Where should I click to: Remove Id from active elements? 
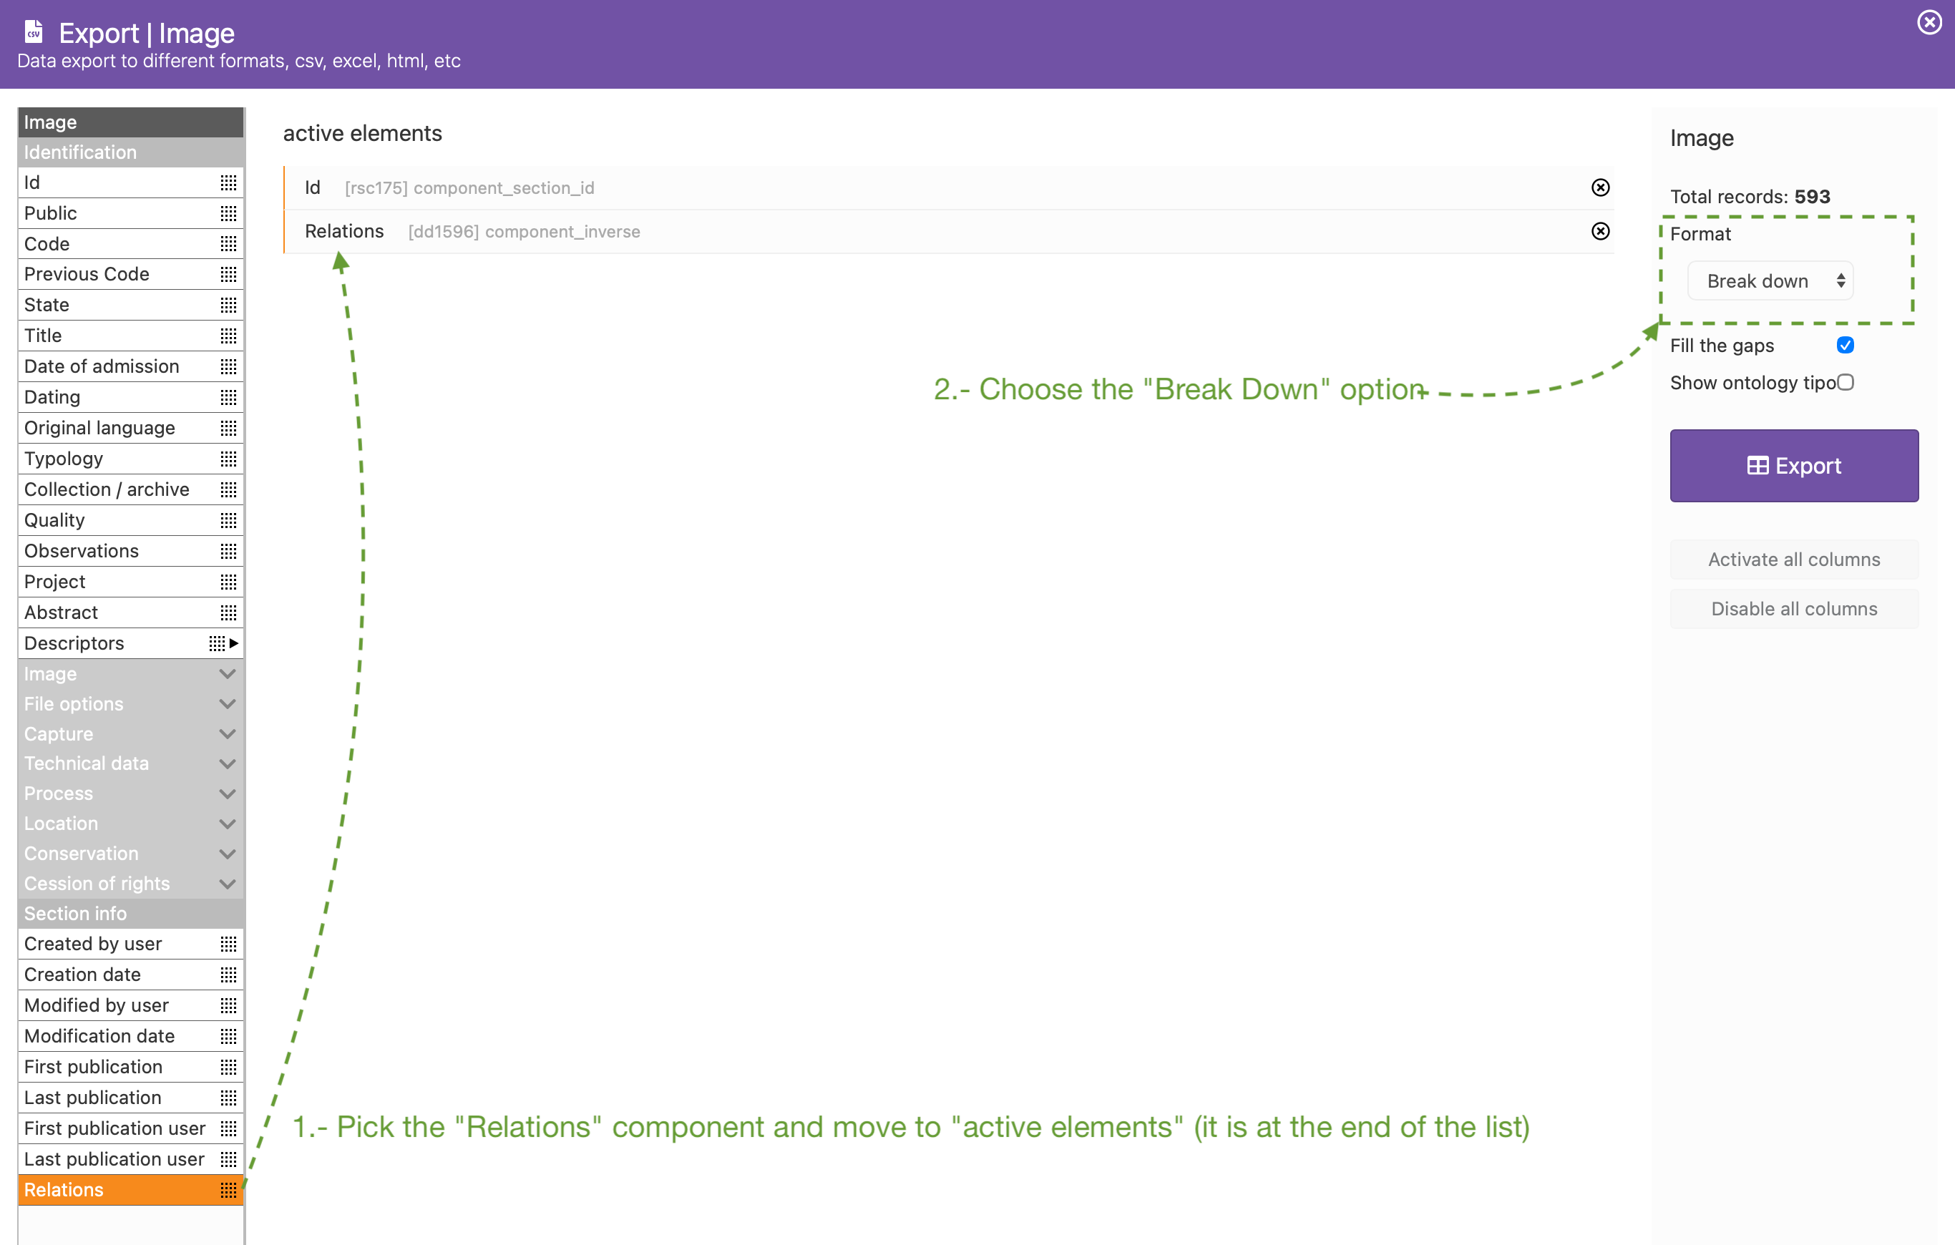coord(1599,187)
